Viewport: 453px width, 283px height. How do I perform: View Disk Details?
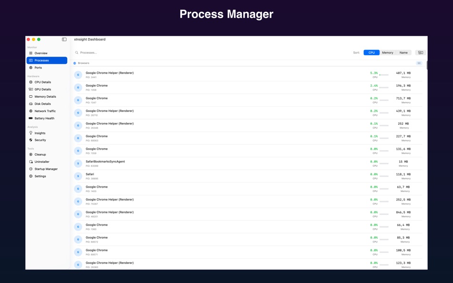tap(42, 104)
